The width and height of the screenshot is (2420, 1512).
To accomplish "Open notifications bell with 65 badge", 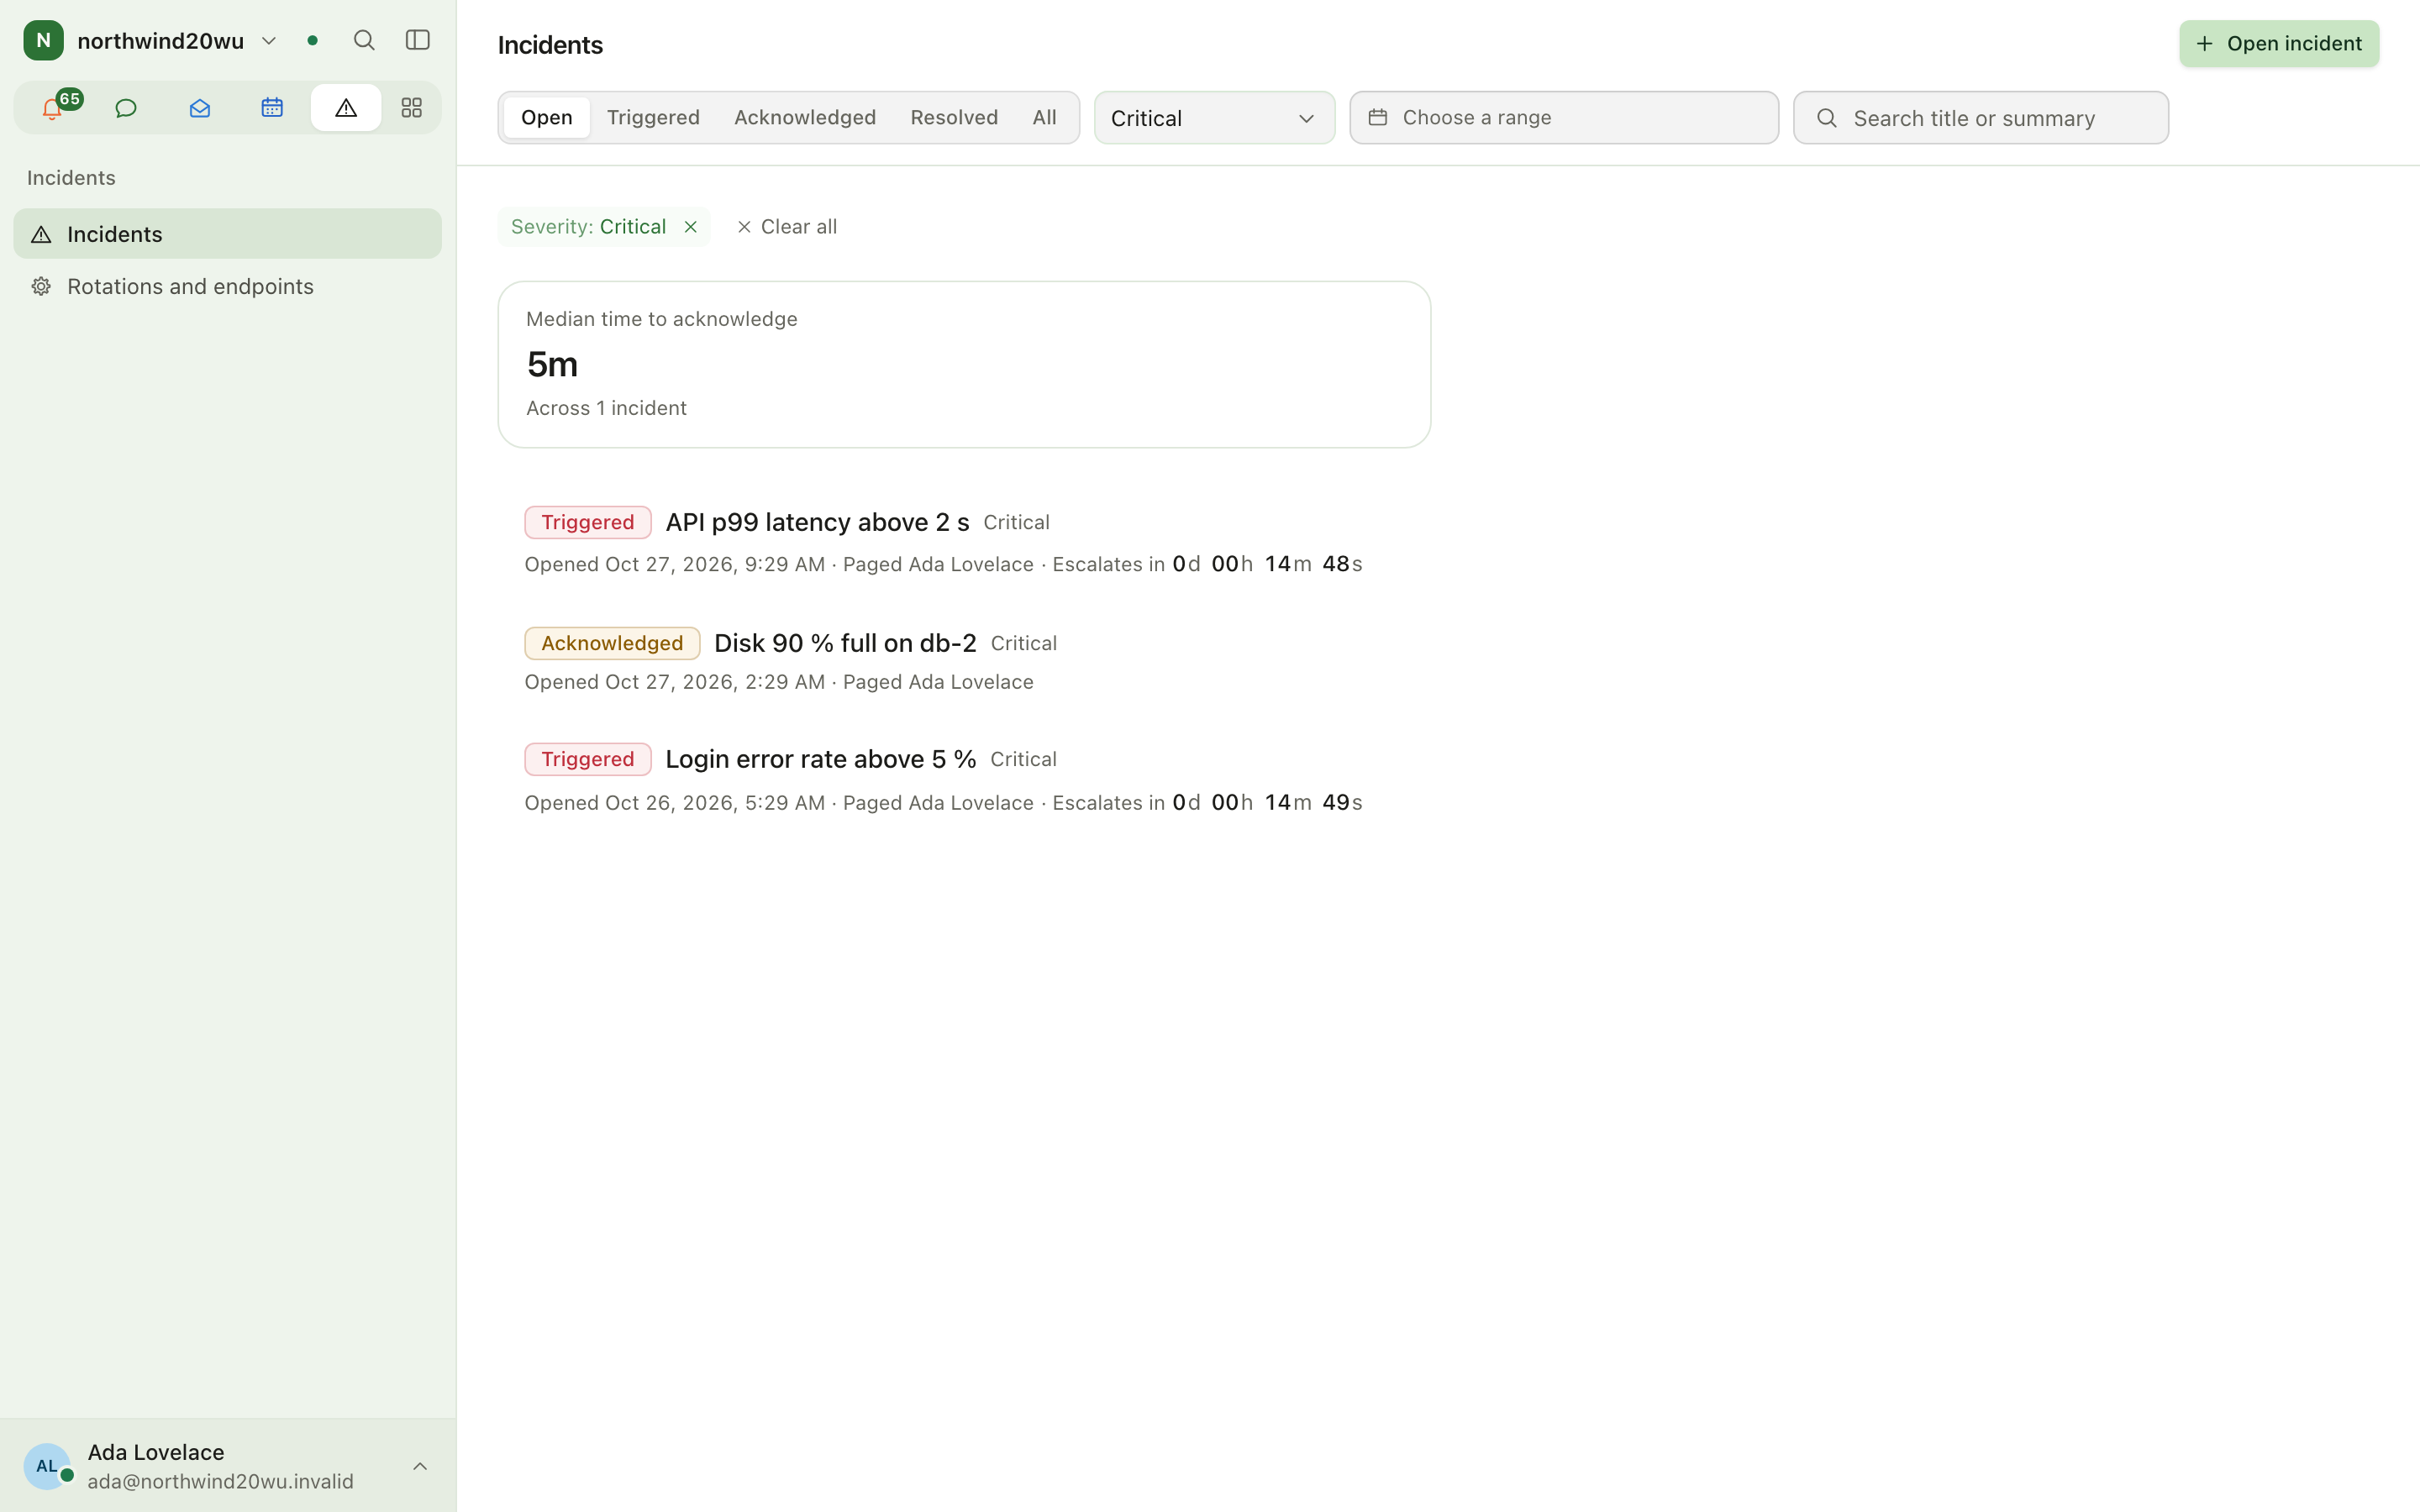I will [x=52, y=108].
